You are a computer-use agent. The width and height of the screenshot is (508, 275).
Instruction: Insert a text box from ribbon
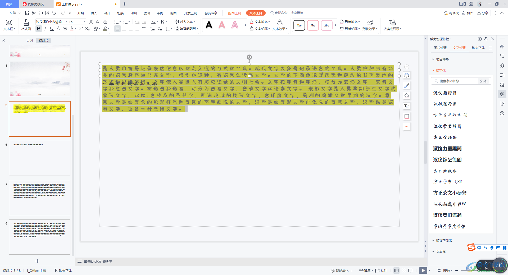click(9, 25)
